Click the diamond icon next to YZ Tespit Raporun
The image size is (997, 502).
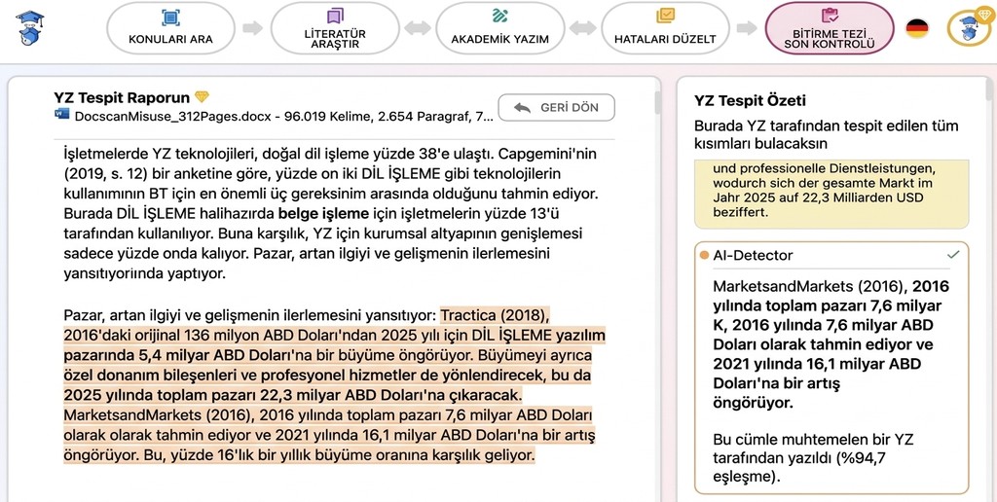(202, 97)
